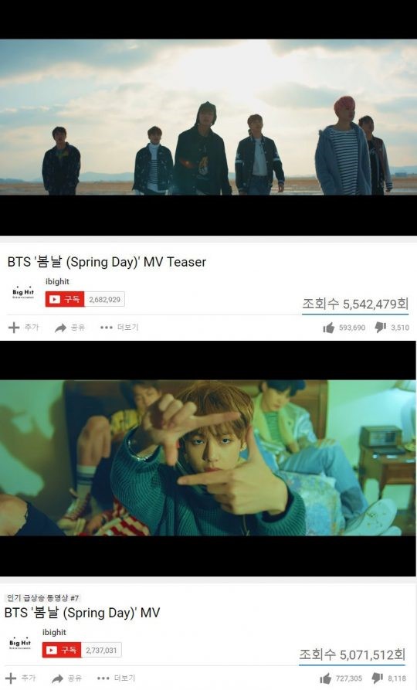
Task: Click plus icon under Spring Day MV
Action: [11, 678]
